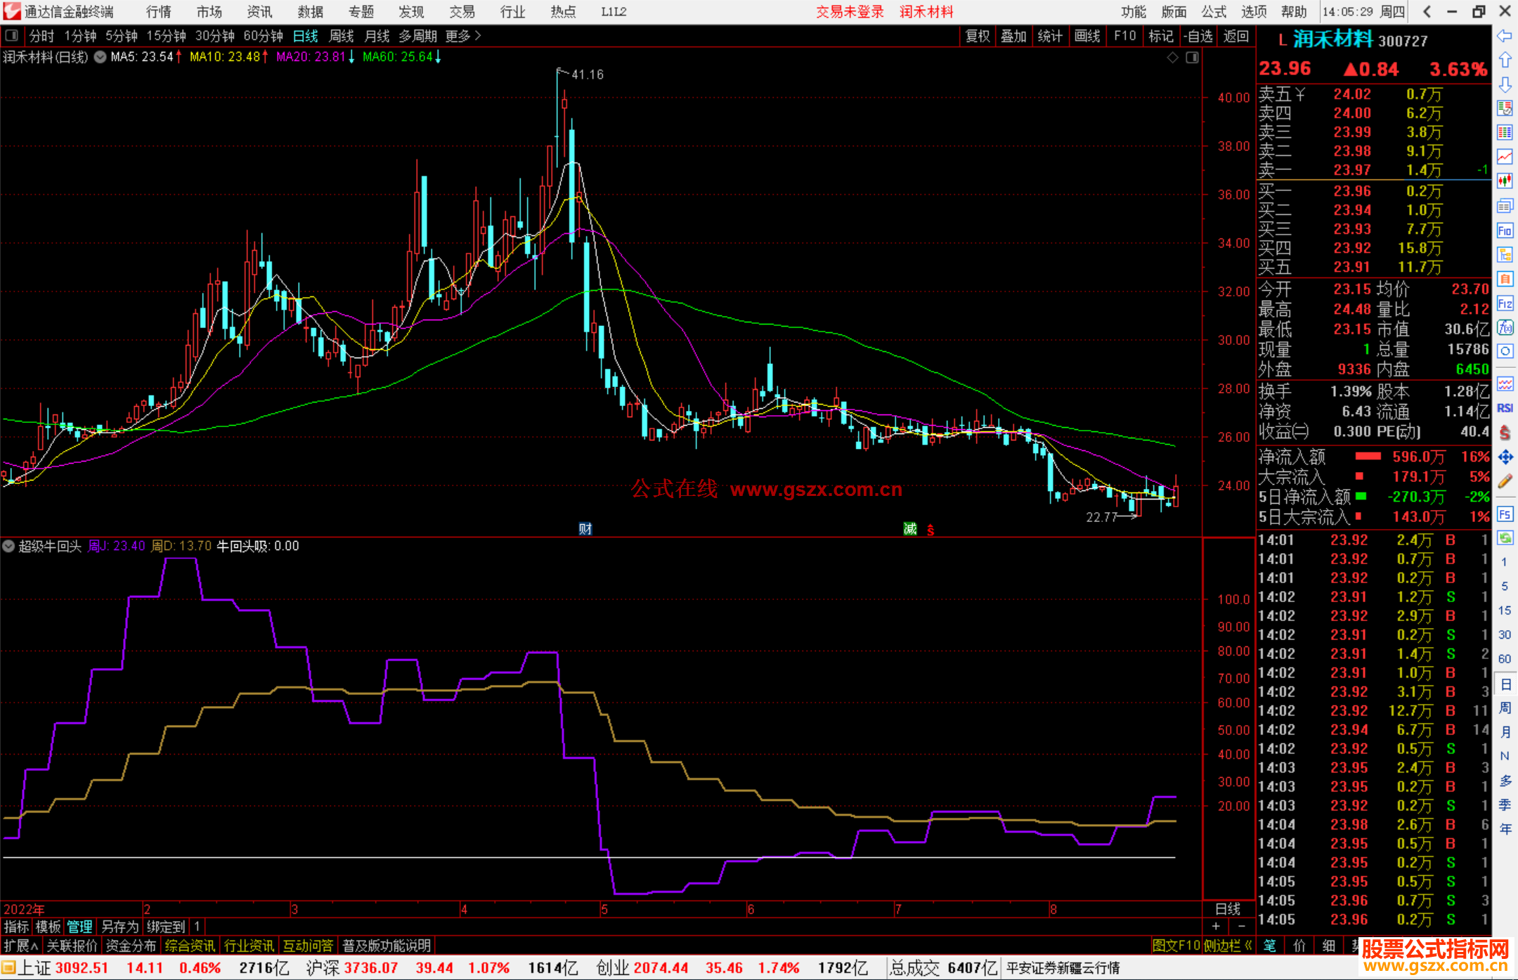Expand the 扩展 panel at bottom left
This screenshot has width=1518, height=980.
[21, 946]
